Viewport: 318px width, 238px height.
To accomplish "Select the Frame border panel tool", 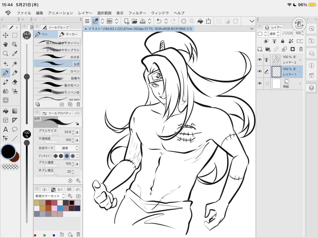I will coord(5,120).
